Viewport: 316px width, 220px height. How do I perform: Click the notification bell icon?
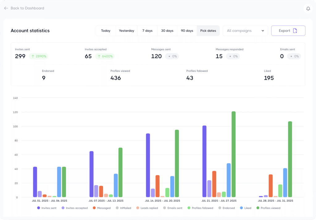(x=308, y=9)
